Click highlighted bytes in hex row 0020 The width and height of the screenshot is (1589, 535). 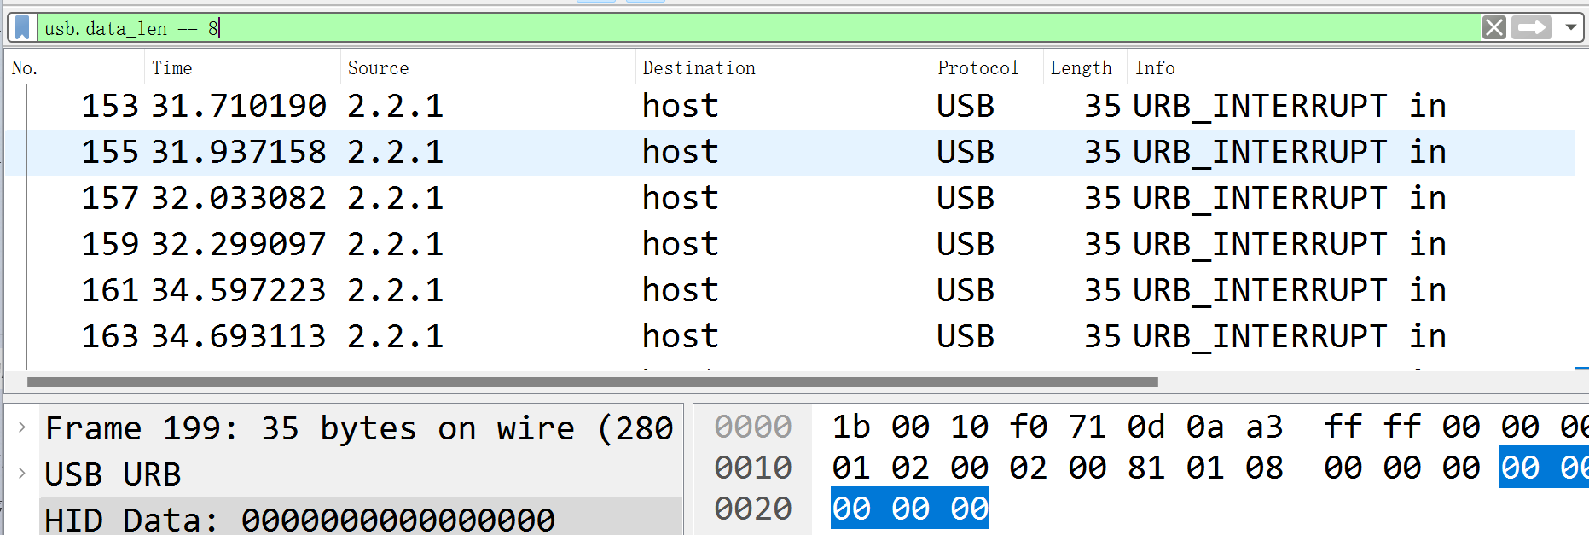[909, 509]
